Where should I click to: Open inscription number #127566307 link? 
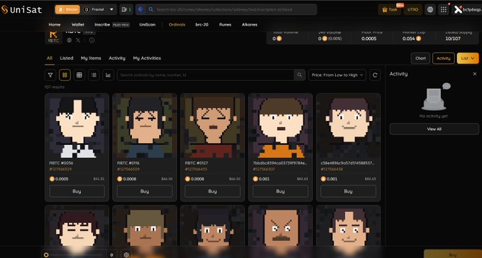[264, 169]
